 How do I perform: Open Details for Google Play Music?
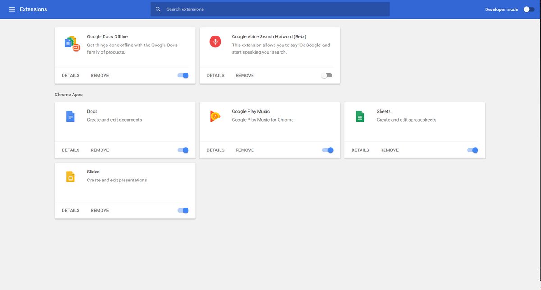click(x=215, y=150)
